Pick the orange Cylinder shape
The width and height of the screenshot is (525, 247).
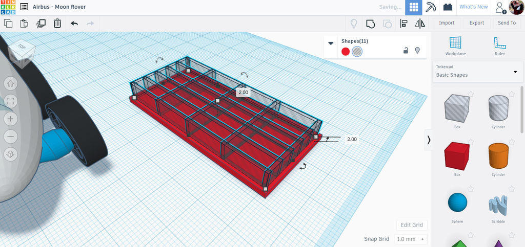pyautogui.click(x=498, y=156)
